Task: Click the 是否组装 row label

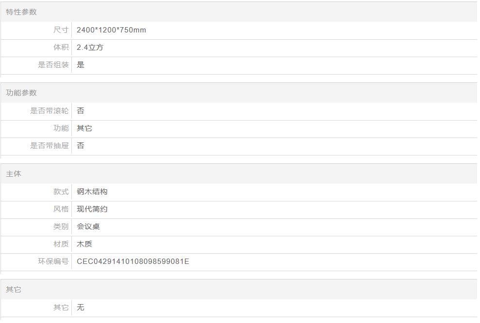Action: pyautogui.click(x=53, y=65)
